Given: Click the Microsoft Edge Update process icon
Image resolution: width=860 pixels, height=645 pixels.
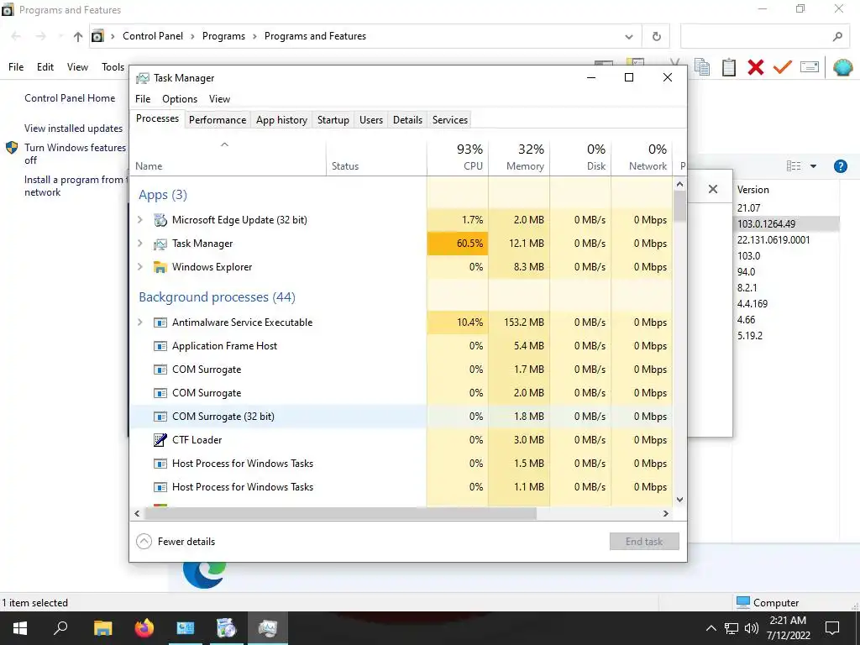Looking at the screenshot, I should (x=160, y=220).
